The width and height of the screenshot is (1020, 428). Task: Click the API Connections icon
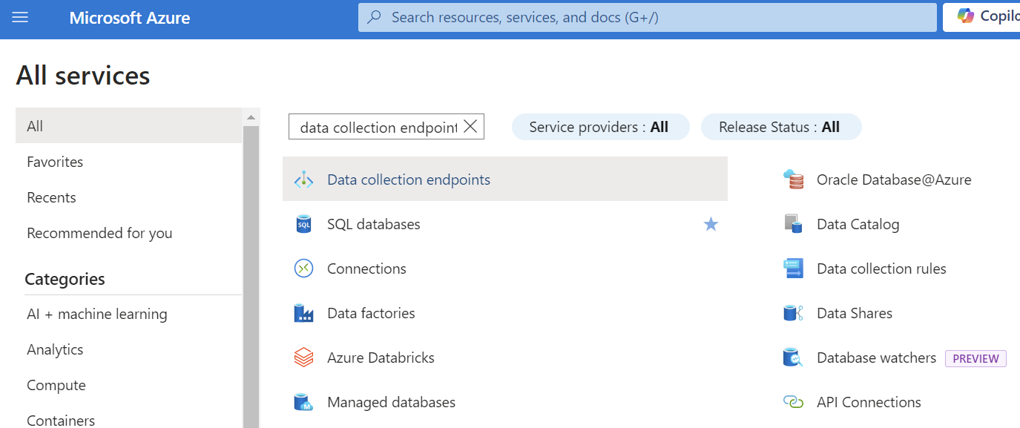[x=793, y=402]
